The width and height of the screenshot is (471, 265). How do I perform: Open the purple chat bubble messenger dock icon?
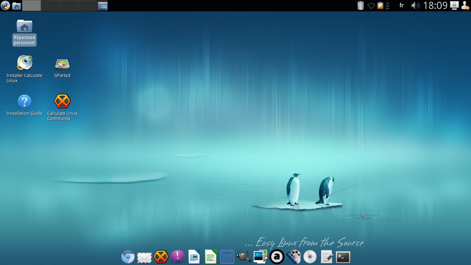(178, 257)
